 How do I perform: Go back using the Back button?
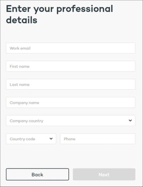pyautogui.click(x=38, y=174)
